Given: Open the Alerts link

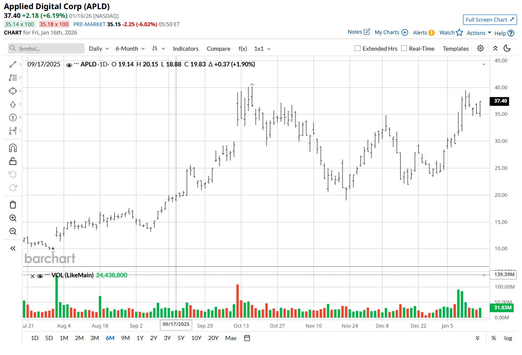Looking at the screenshot, I should pos(424,33).
